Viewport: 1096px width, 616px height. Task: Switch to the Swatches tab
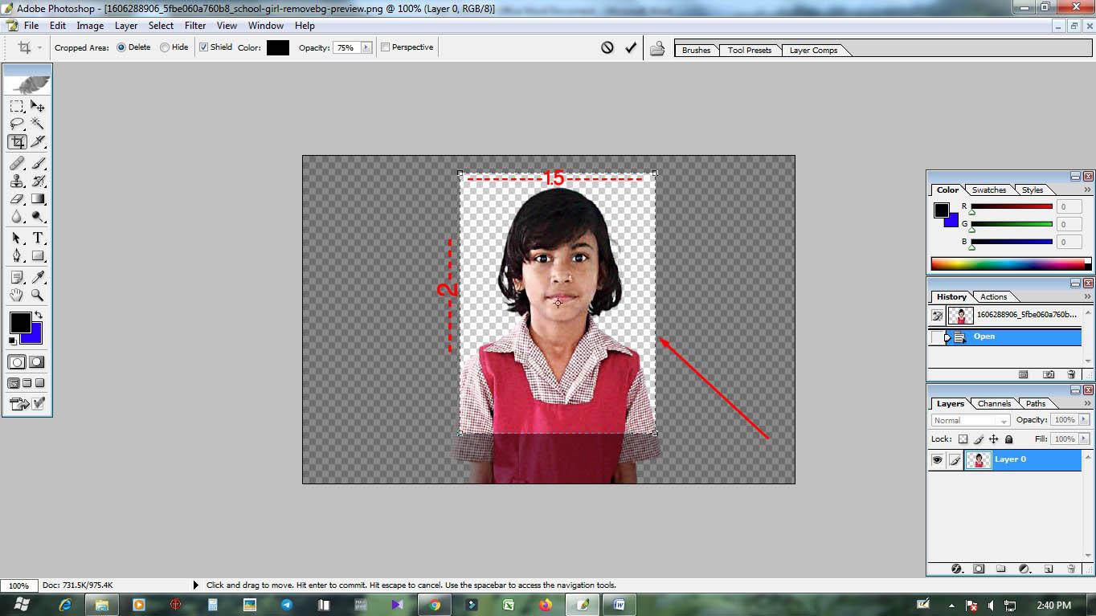989,190
